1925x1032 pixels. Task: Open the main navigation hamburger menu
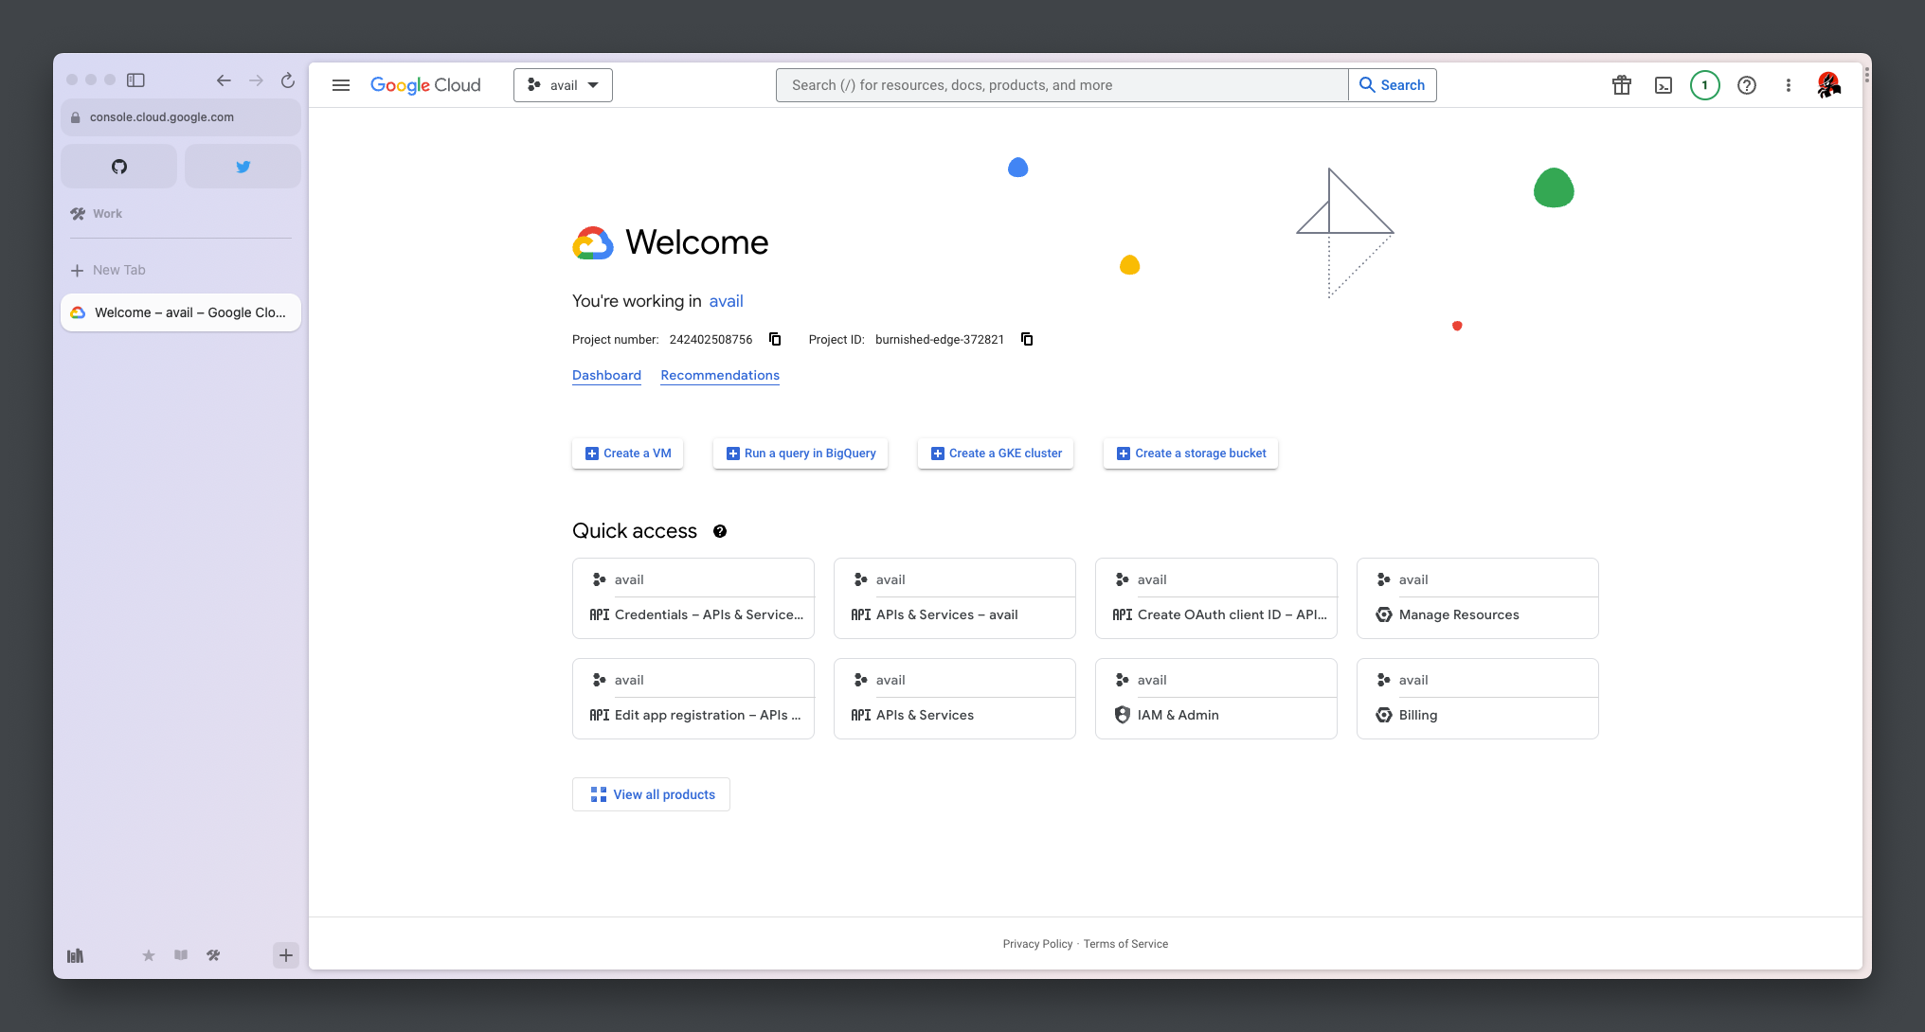tap(341, 85)
